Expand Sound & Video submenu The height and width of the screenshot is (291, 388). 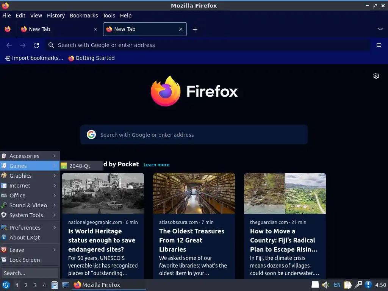click(x=30, y=205)
